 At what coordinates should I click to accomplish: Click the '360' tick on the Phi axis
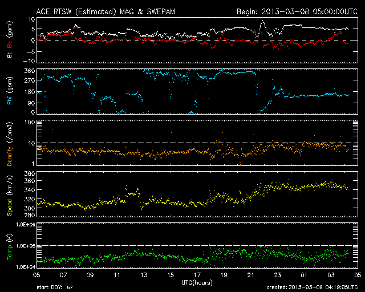[30, 71]
